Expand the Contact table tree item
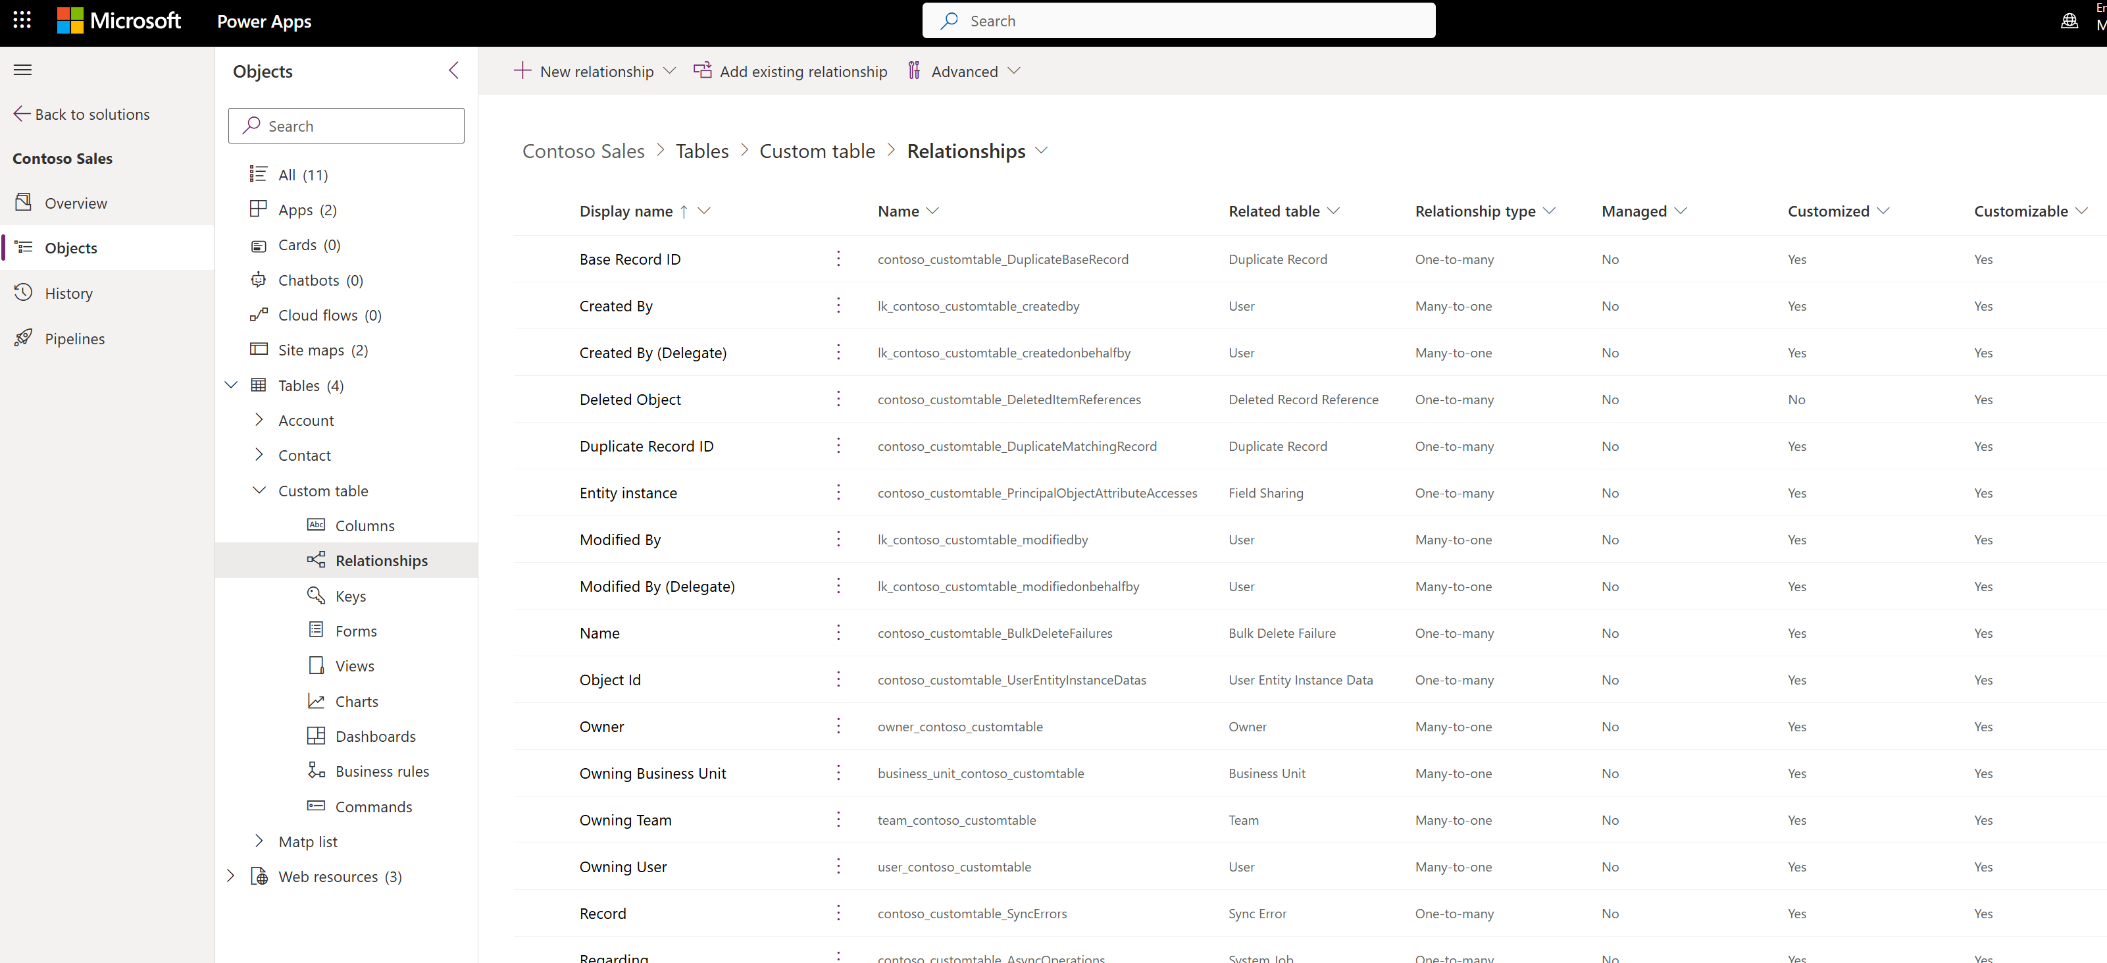The image size is (2107, 963). click(x=258, y=455)
